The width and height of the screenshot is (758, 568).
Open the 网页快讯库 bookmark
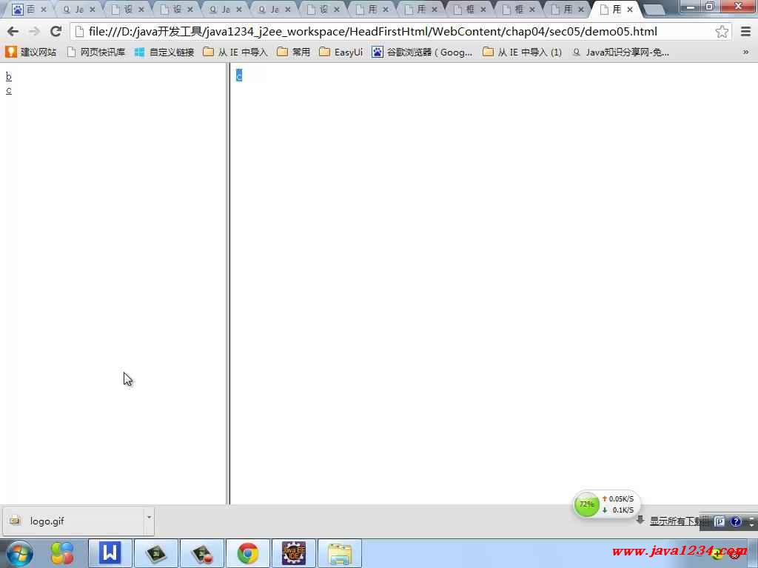click(x=95, y=53)
